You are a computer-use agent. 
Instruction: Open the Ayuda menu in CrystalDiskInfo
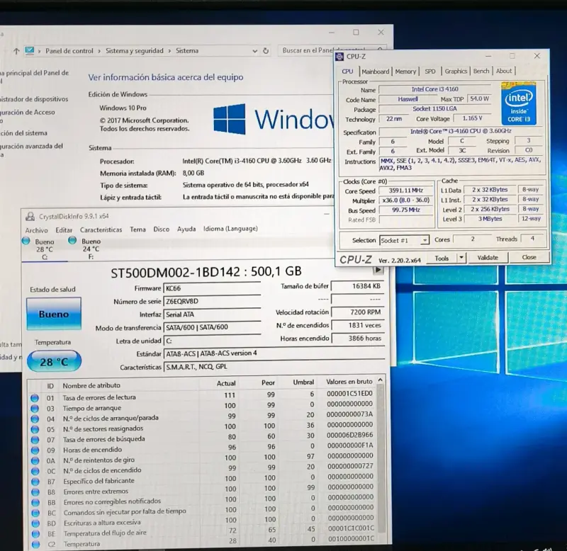pos(186,229)
